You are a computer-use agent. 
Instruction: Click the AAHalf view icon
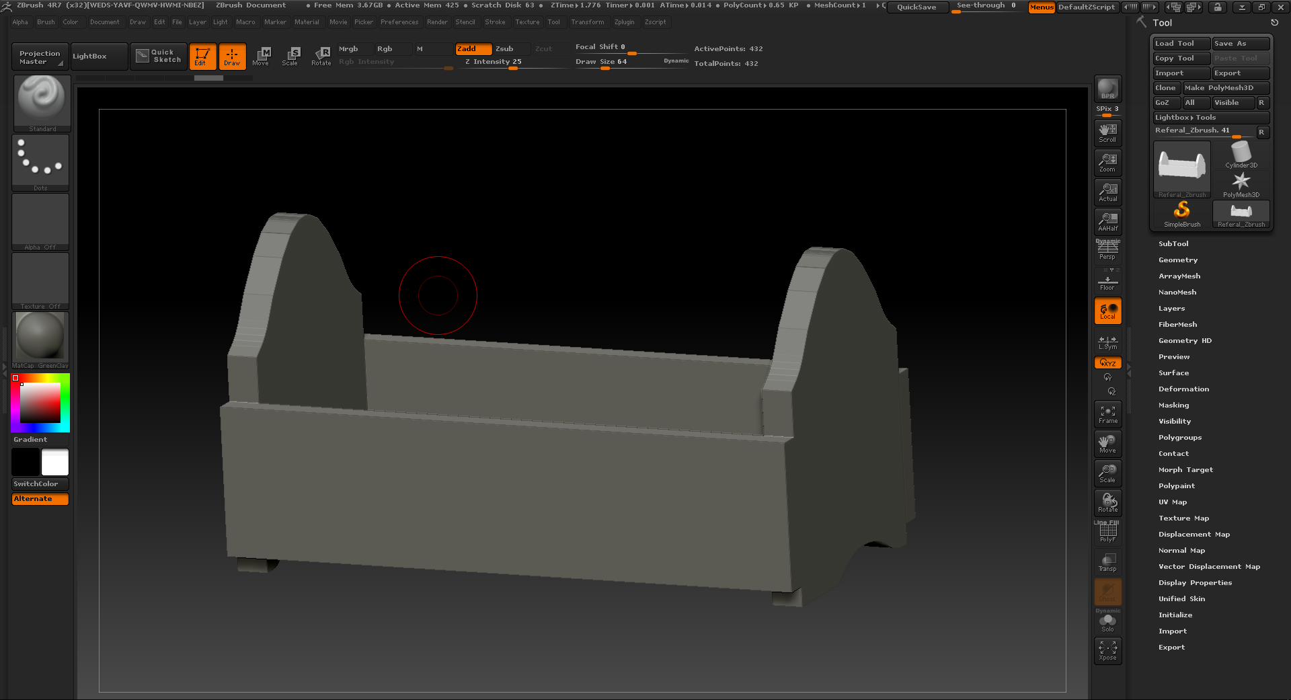1107,221
